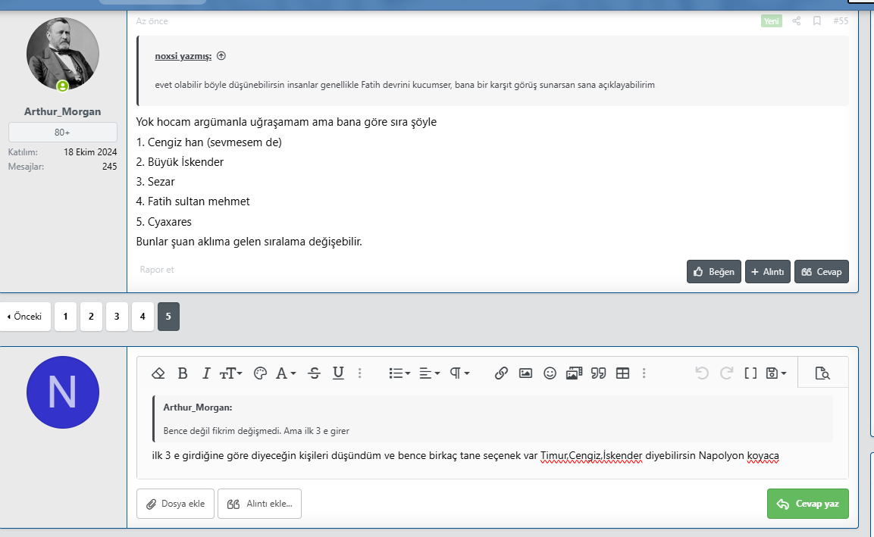Screen dimensions: 874x537
Task: Go to page 2
Action: coord(91,317)
